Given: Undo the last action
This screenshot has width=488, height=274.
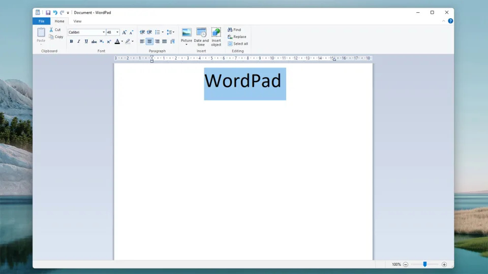Looking at the screenshot, I should [x=55, y=12].
